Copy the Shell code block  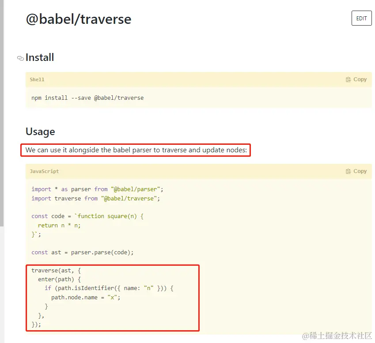pos(356,79)
